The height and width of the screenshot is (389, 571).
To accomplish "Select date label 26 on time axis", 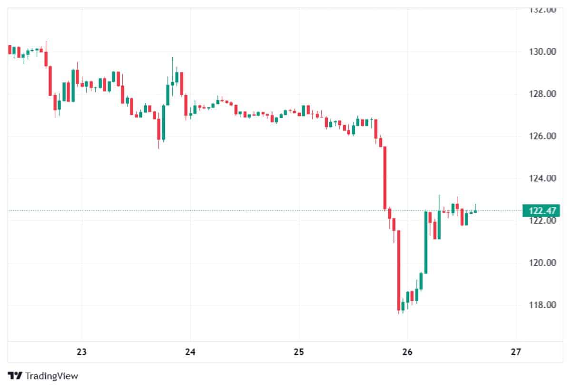I will (407, 353).
